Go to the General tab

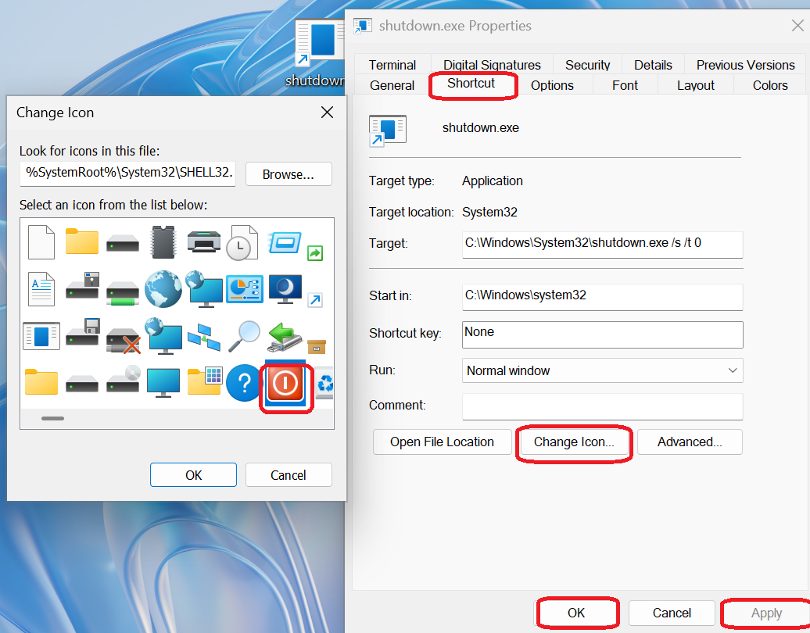pyautogui.click(x=392, y=85)
